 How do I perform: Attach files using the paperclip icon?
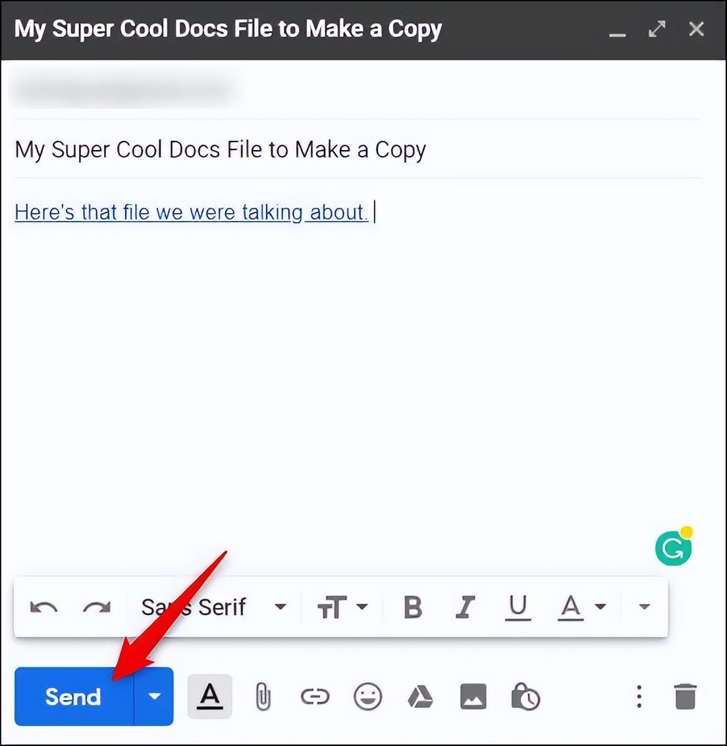(263, 697)
